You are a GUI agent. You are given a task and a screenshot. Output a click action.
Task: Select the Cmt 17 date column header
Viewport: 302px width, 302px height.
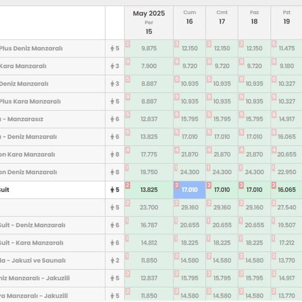coord(222,18)
